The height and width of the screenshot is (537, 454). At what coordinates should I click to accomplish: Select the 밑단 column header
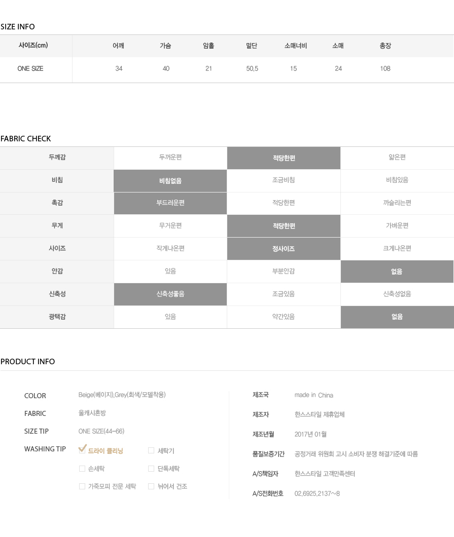tap(252, 46)
